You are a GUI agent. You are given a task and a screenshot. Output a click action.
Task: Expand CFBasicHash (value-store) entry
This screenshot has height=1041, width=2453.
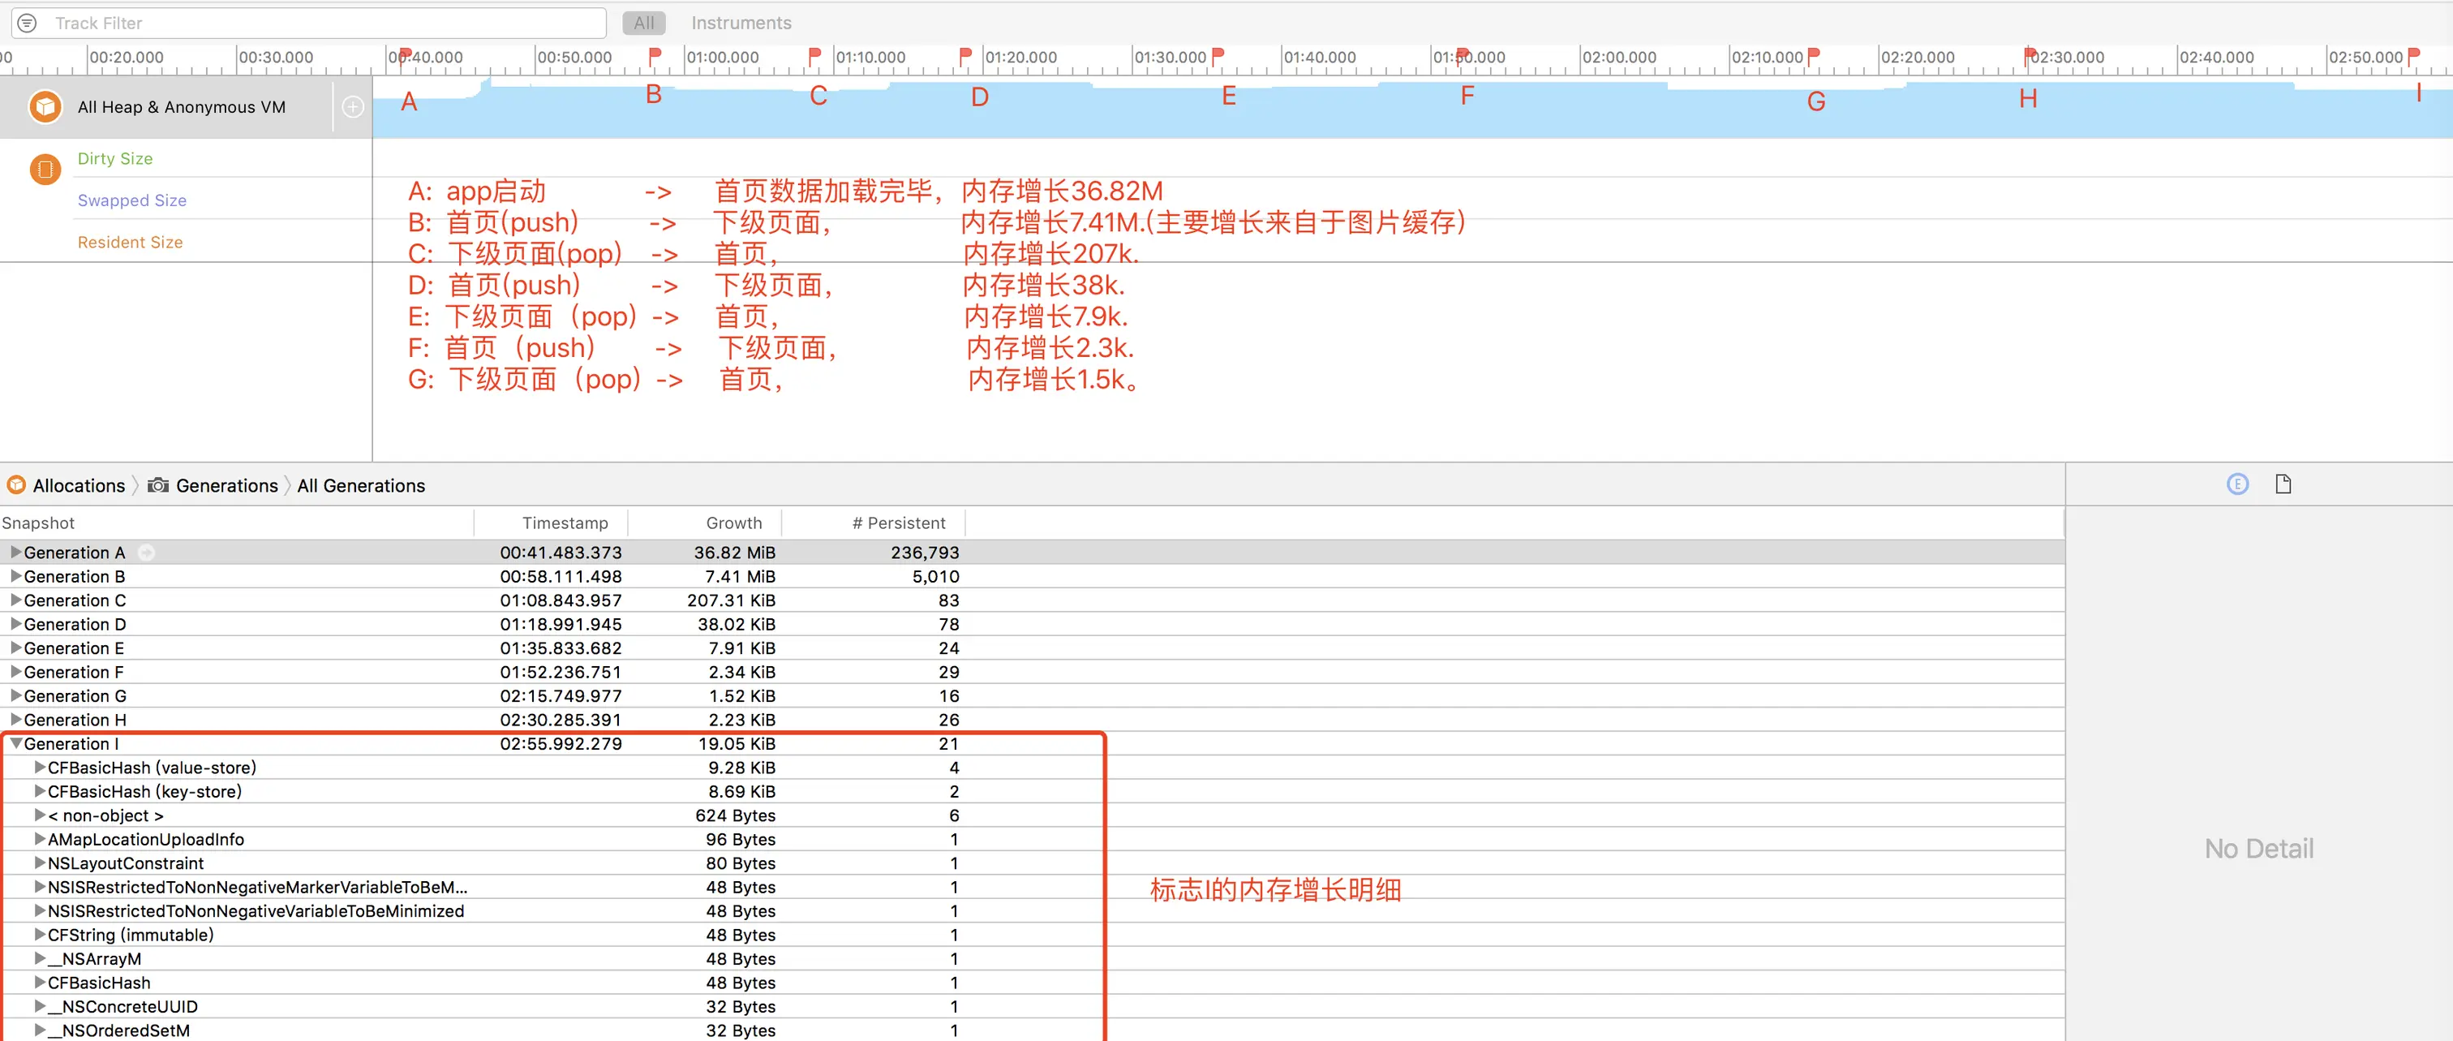click(40, 768)
